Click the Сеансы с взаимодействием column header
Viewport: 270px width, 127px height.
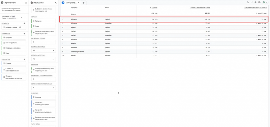point(200,8)
